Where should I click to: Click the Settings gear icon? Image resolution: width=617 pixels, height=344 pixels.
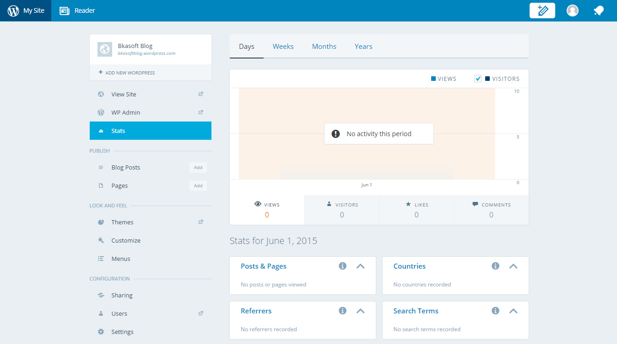(101, 332)
